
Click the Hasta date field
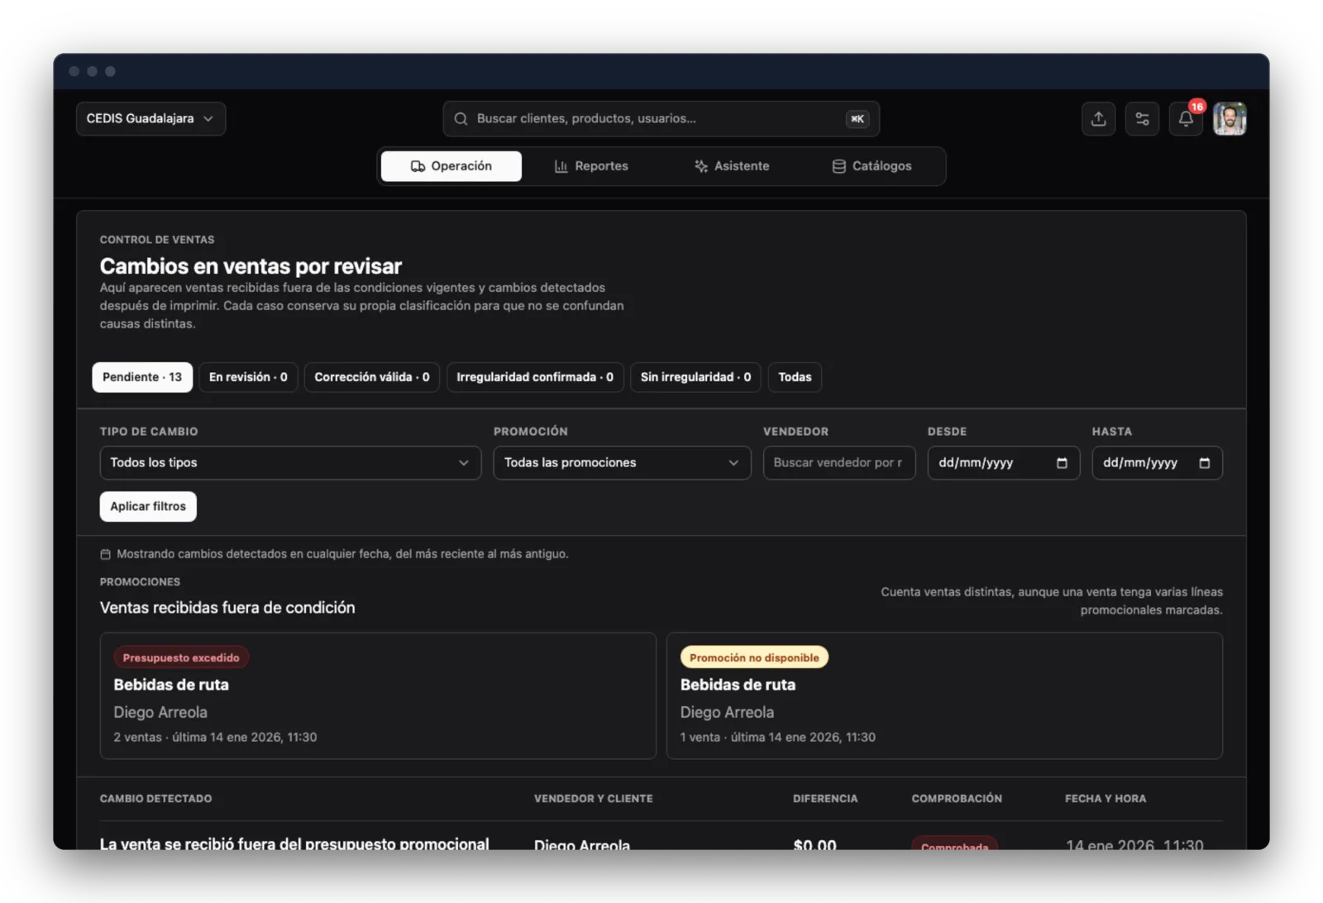pos(1157,463)
